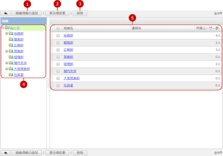223x156 pixels.
Task: Click the folder icon beside 開発部 in tree
Action: 11,39
